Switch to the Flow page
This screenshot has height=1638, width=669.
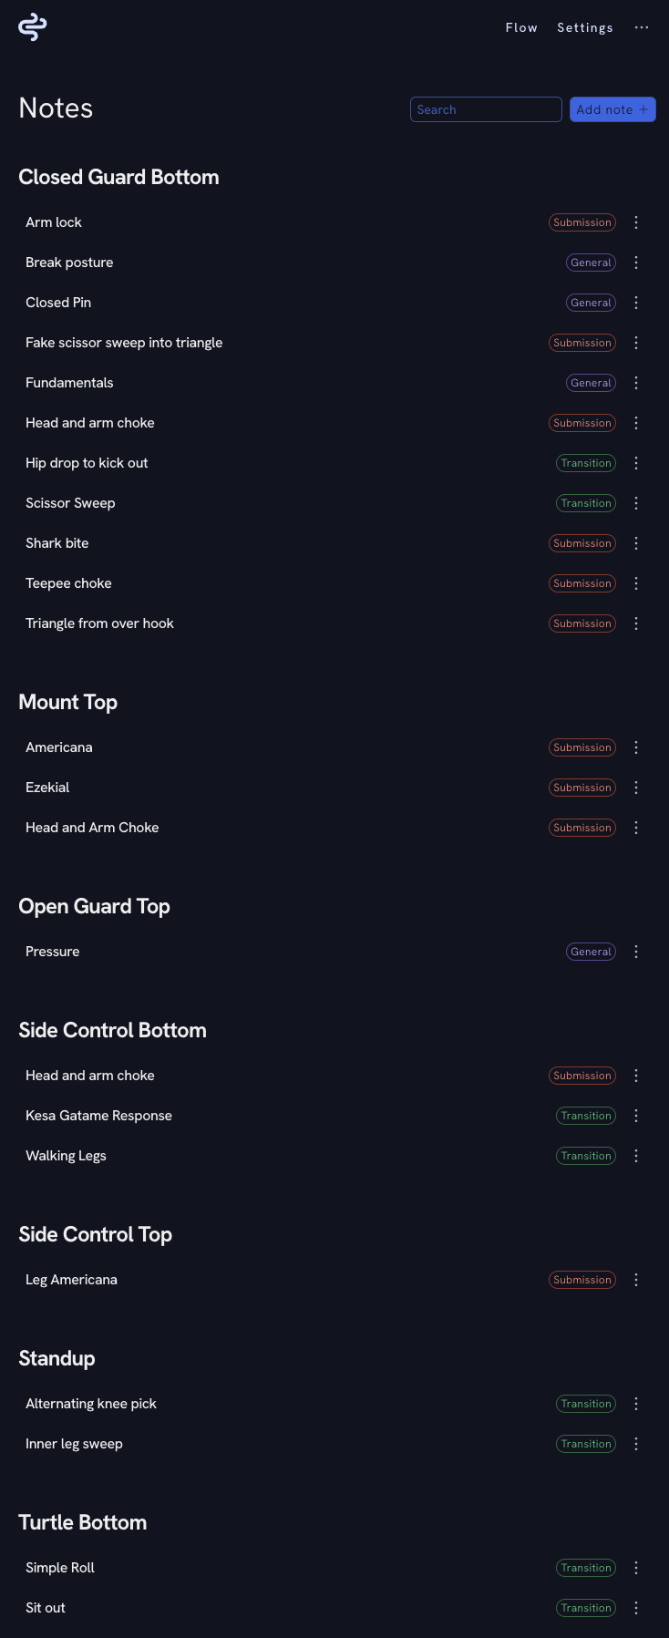point(521,27)
